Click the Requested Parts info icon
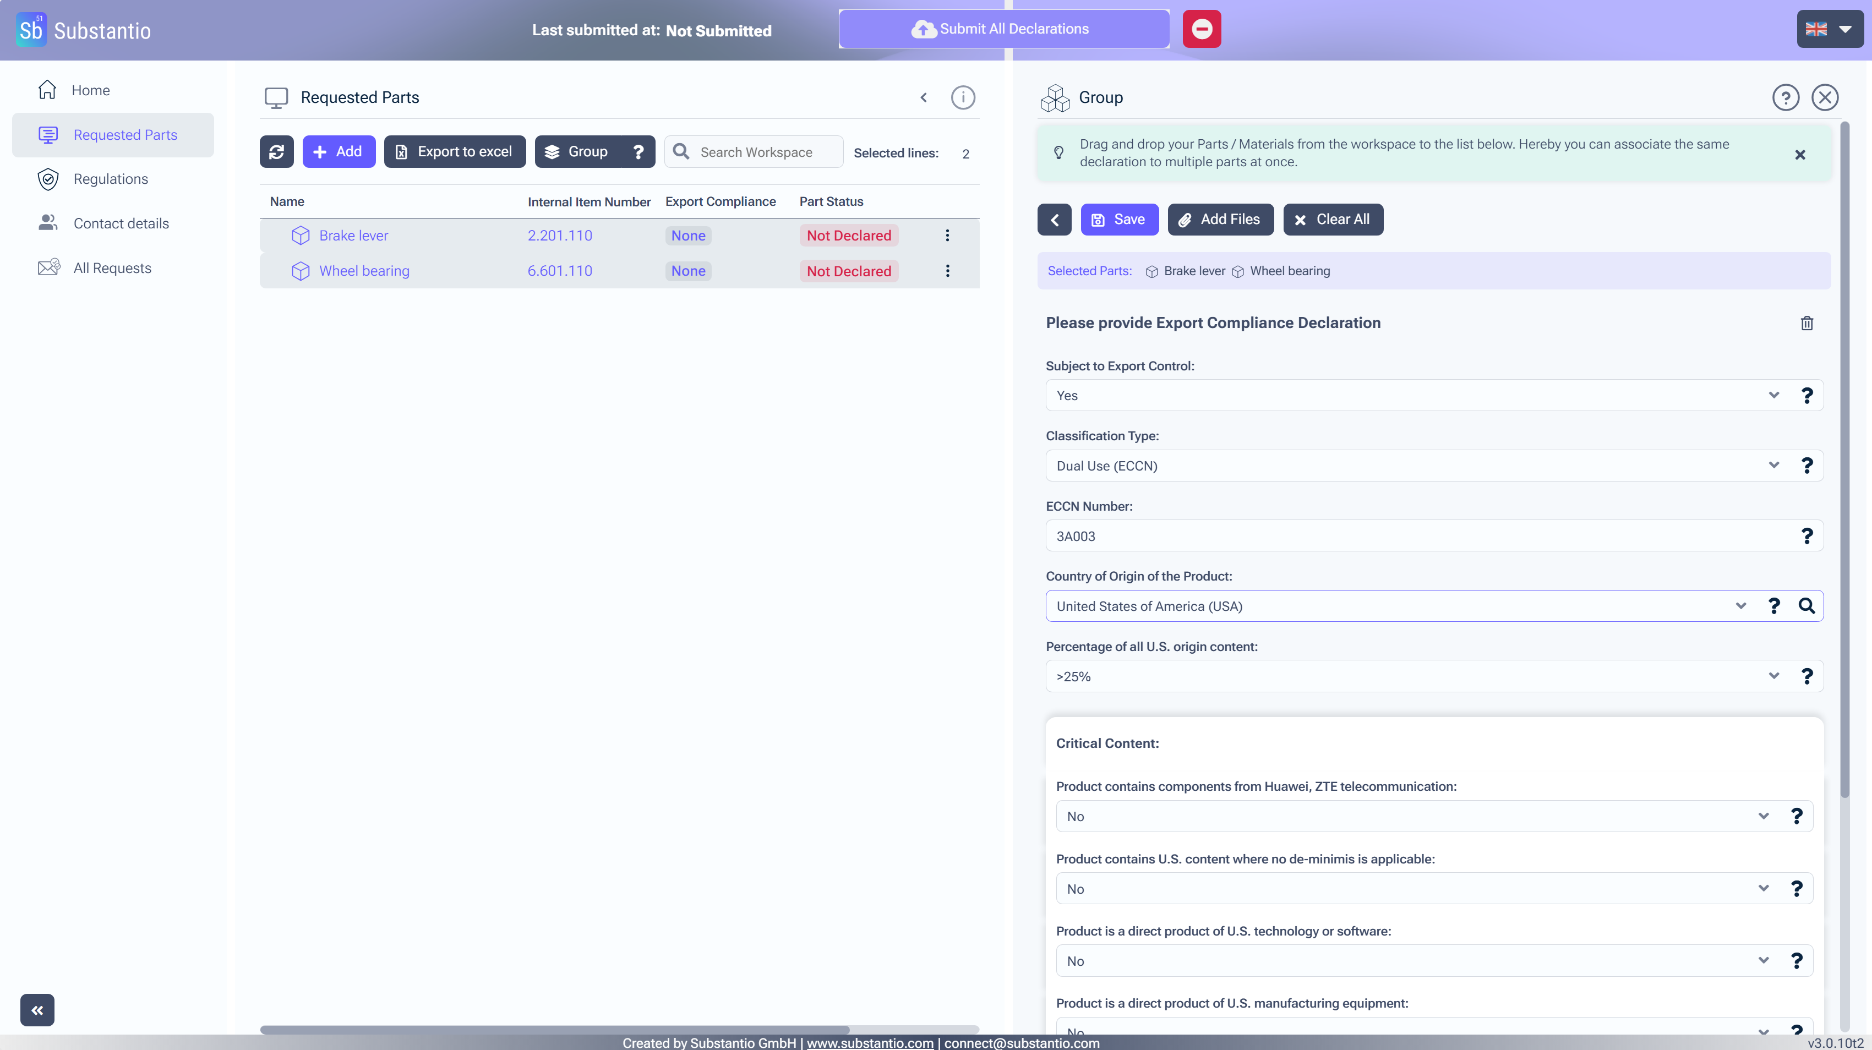Screen dimensions: 1872x1050 pos(963,97)
